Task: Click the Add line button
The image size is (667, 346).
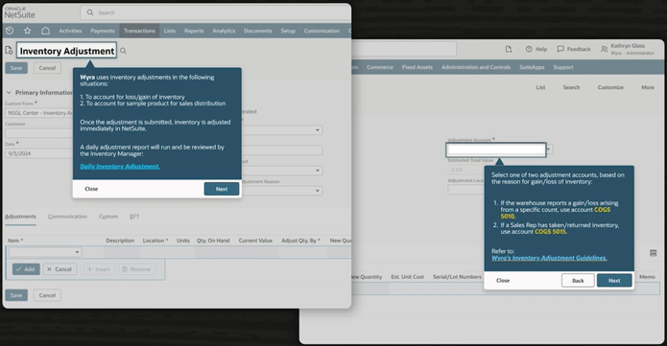Action: pos(26,269)
